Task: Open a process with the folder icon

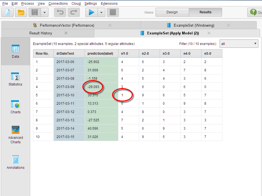Action: coord(21,12)
